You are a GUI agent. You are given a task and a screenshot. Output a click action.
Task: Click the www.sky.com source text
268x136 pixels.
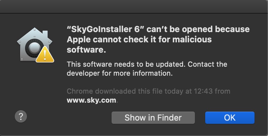point(91,100)
